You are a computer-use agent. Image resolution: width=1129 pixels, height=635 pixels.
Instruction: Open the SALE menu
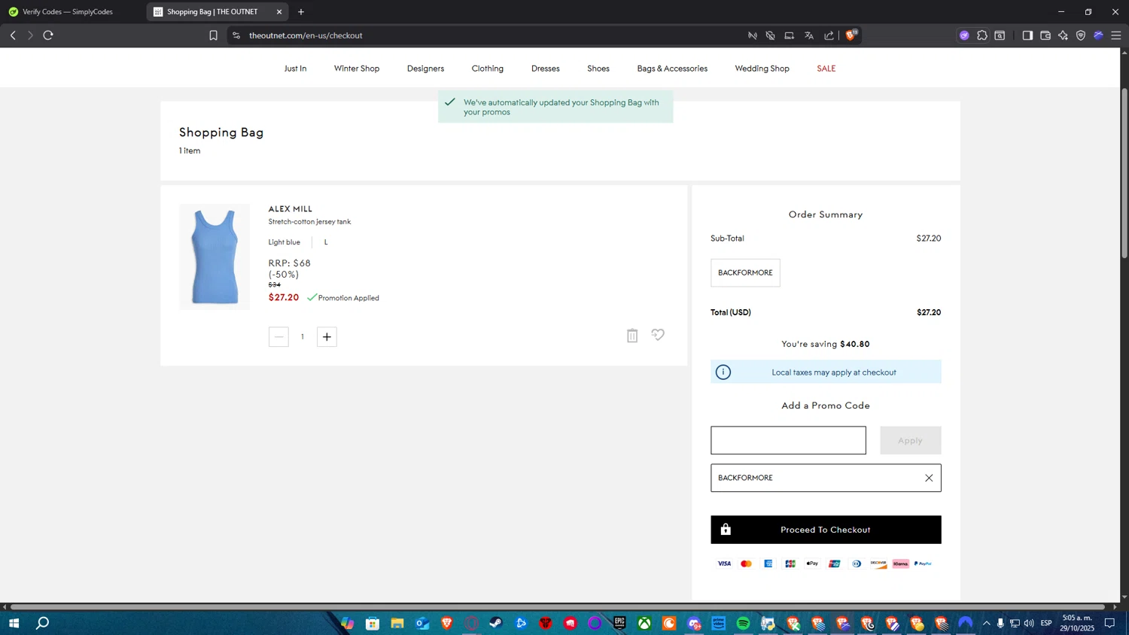[x=826, y=68]
